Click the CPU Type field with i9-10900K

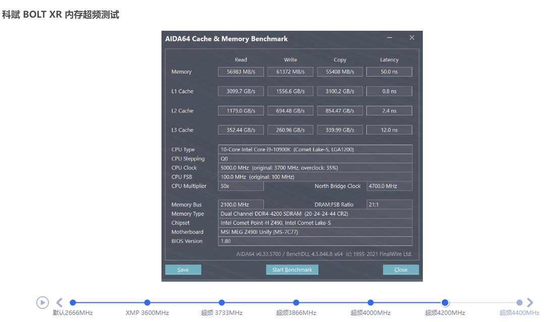pyautogui.click(x=315, y=150)
